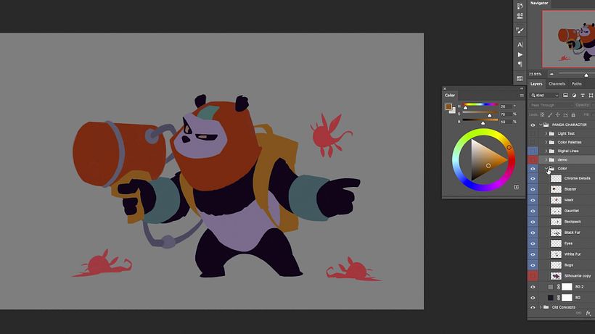Viewport: 595px width, 334px height.
Task: Lock transparent pixels icon in Layers
Action: 542,114
